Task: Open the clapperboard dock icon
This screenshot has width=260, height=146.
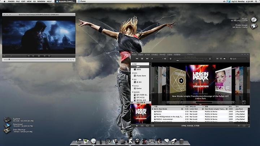Action: [x=123, y=141]
